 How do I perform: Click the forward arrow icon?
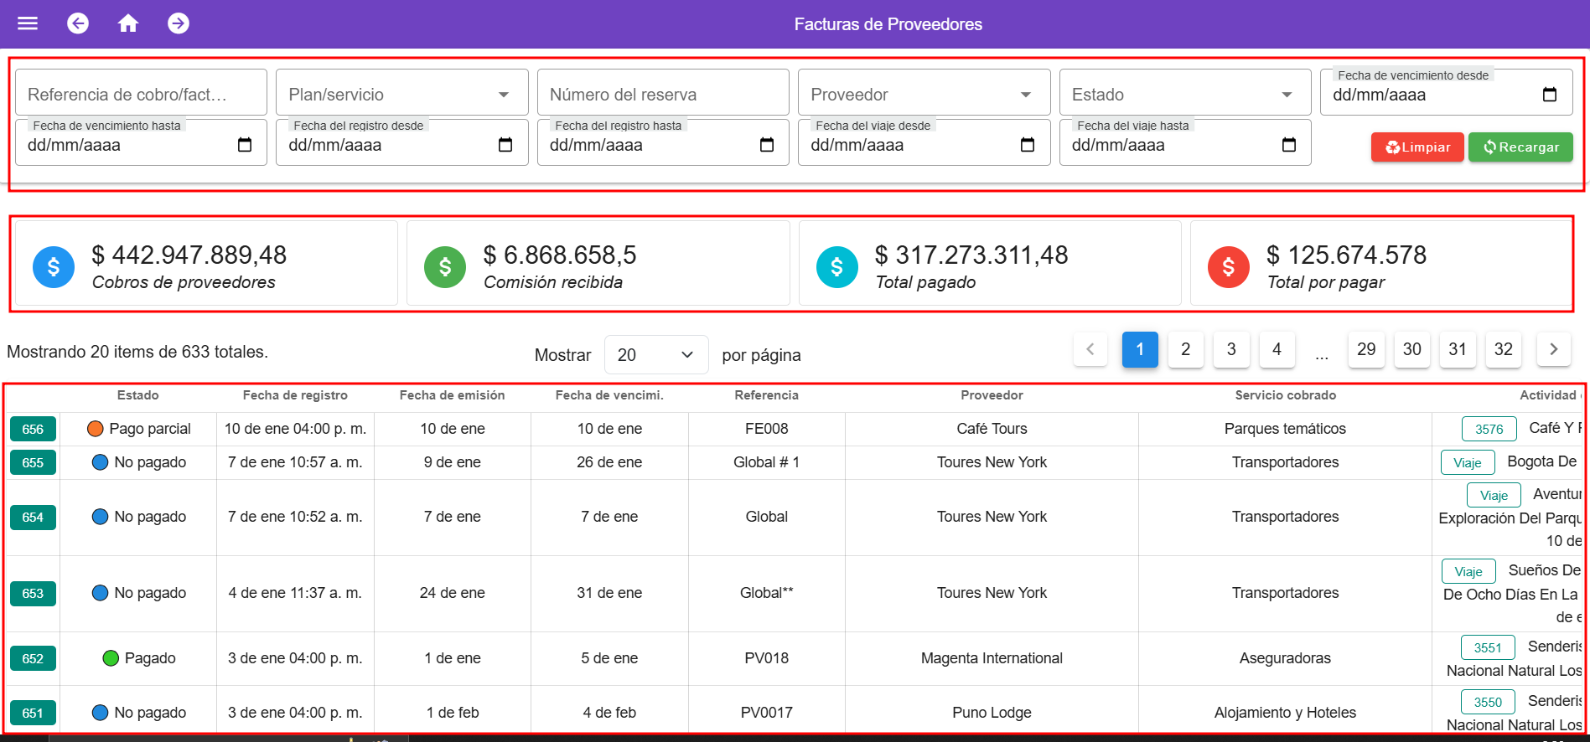(x=178, y=23)
